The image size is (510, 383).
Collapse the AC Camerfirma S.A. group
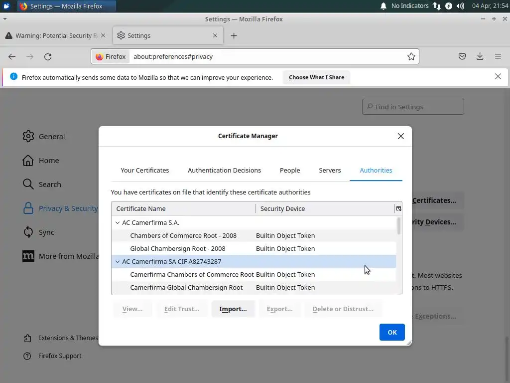[x=118, y=223]
